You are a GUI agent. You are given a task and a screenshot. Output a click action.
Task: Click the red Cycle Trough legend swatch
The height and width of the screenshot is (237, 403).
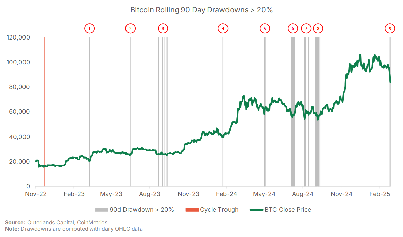pyautogui.click(x=192, y=210)
